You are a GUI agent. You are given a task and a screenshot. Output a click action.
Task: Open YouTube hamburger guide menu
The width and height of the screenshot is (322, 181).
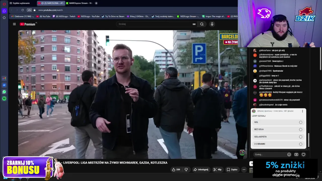click(14, 24)
